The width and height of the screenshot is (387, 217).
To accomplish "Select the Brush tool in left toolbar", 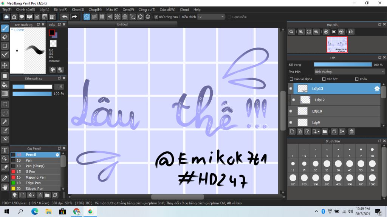I will 5,28.
